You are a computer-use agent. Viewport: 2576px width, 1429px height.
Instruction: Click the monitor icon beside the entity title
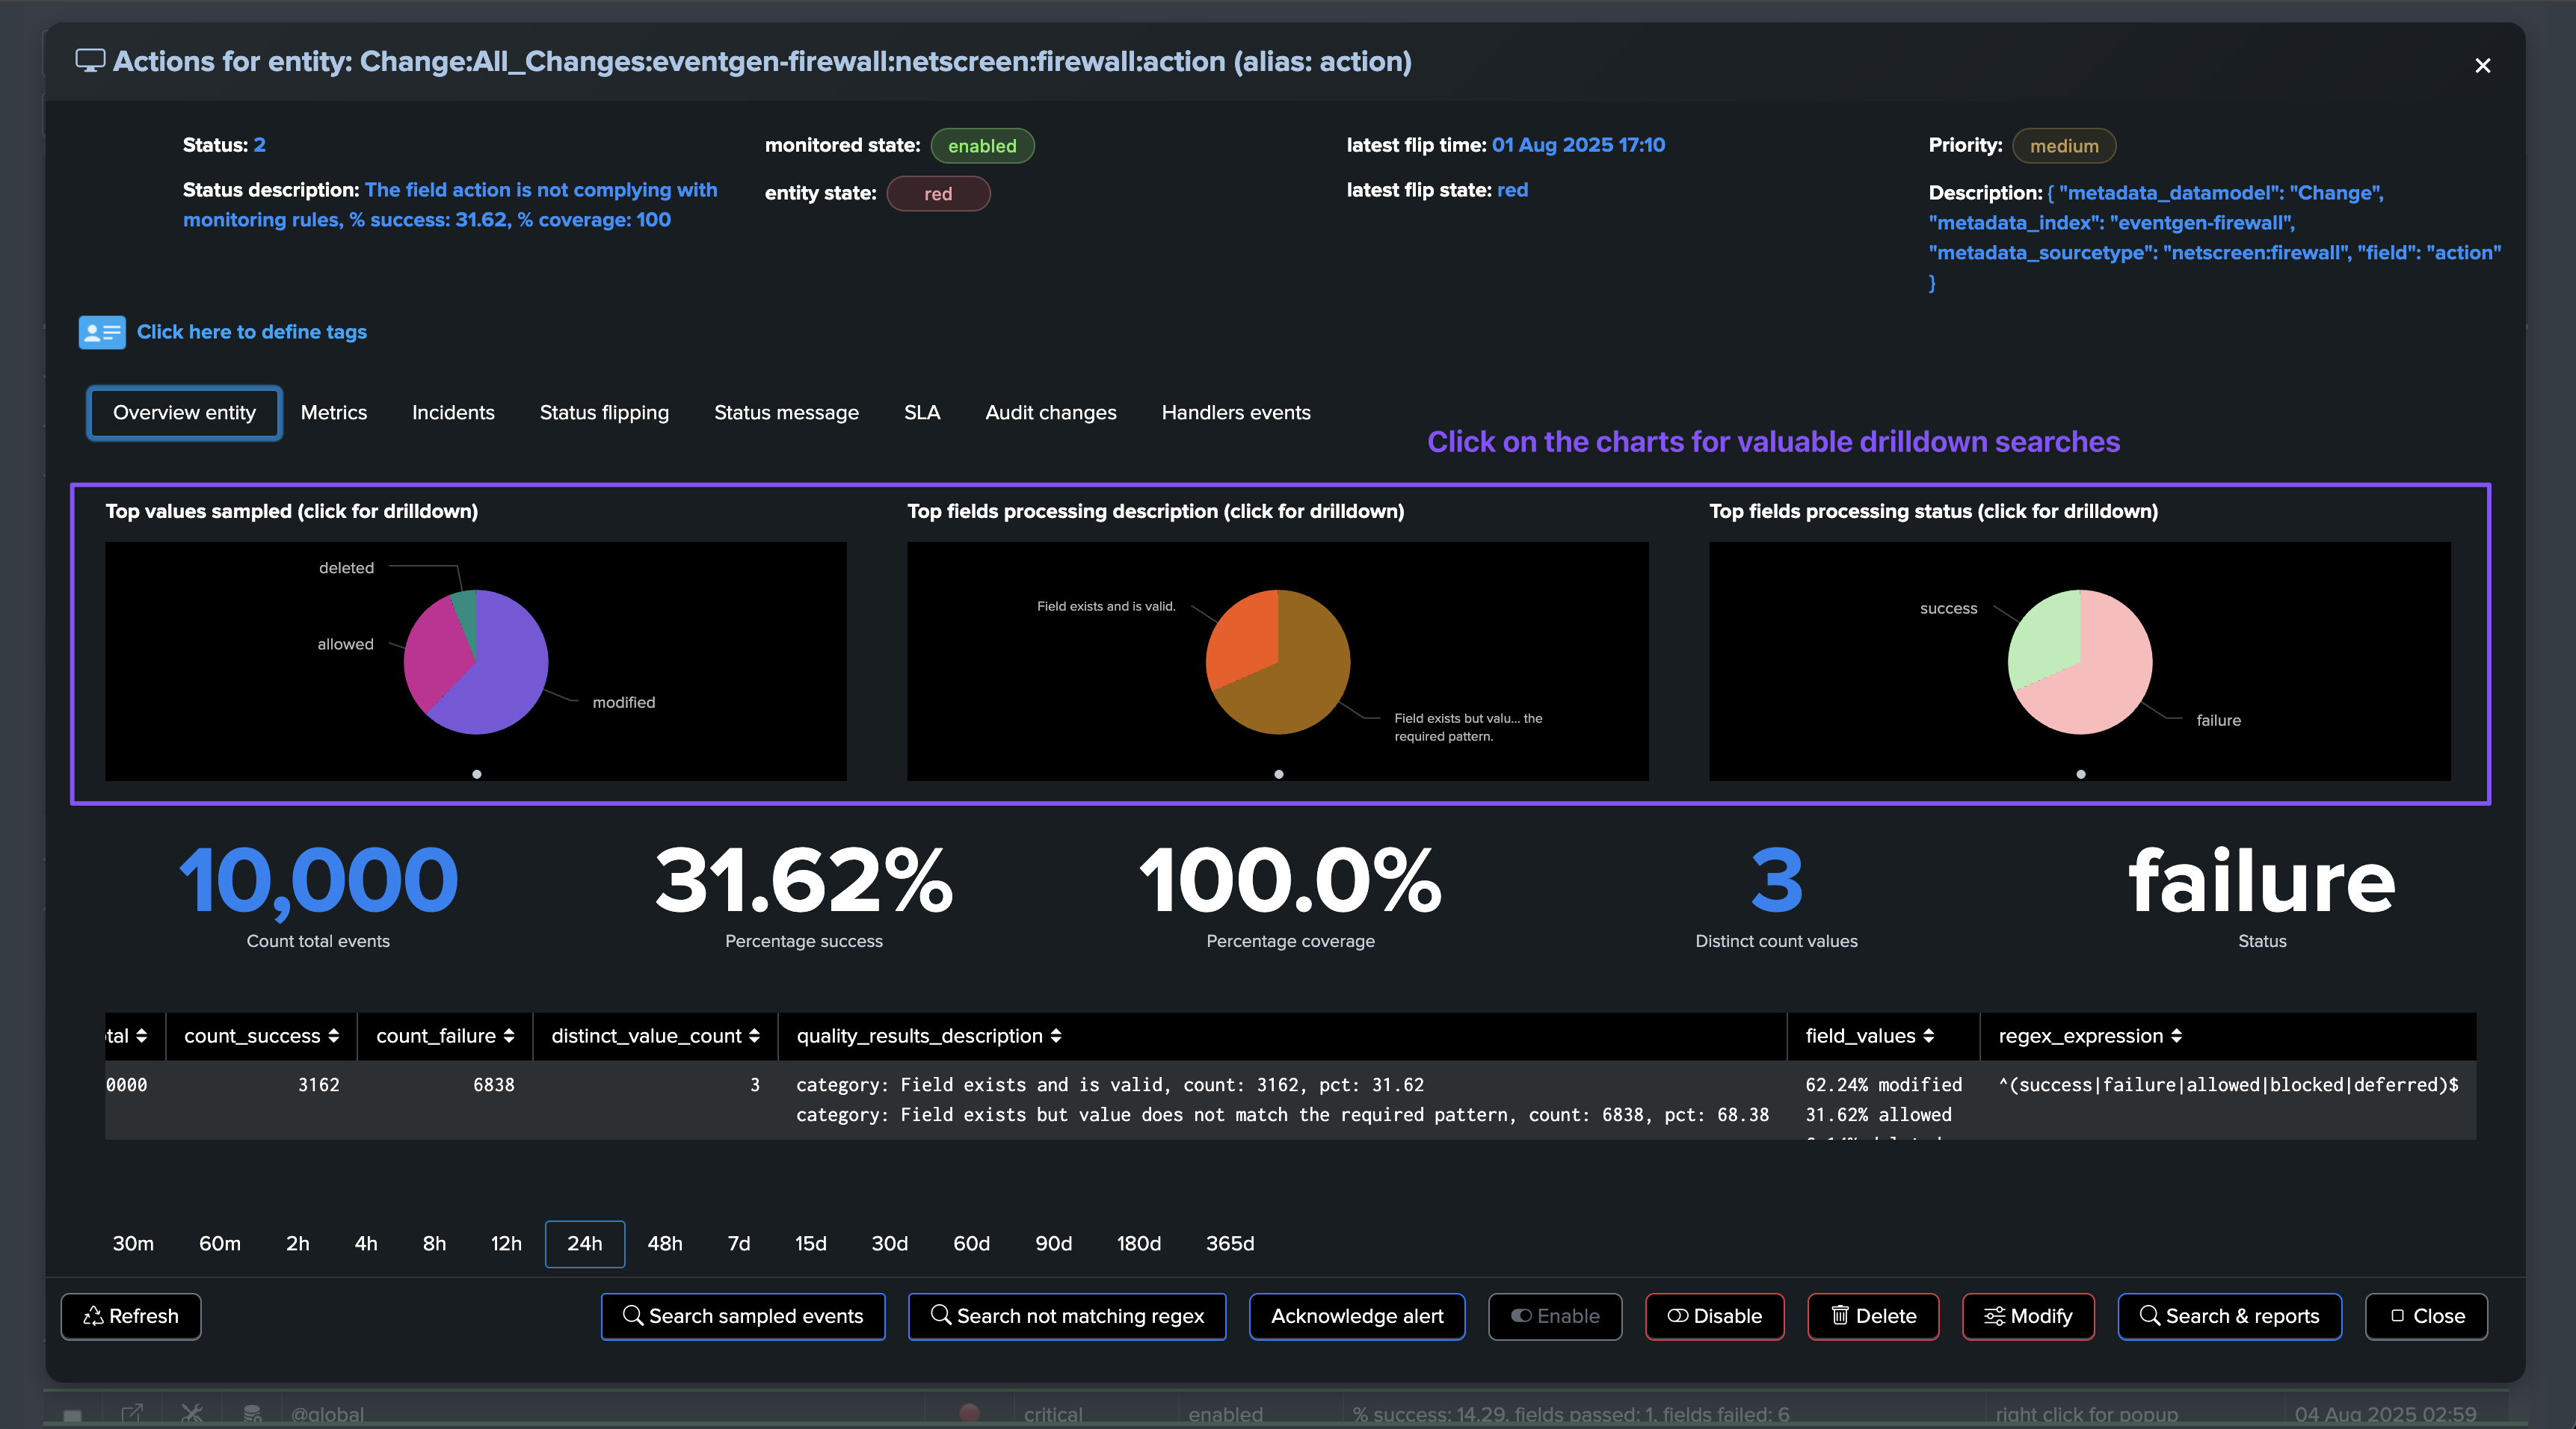pos(90,60)
